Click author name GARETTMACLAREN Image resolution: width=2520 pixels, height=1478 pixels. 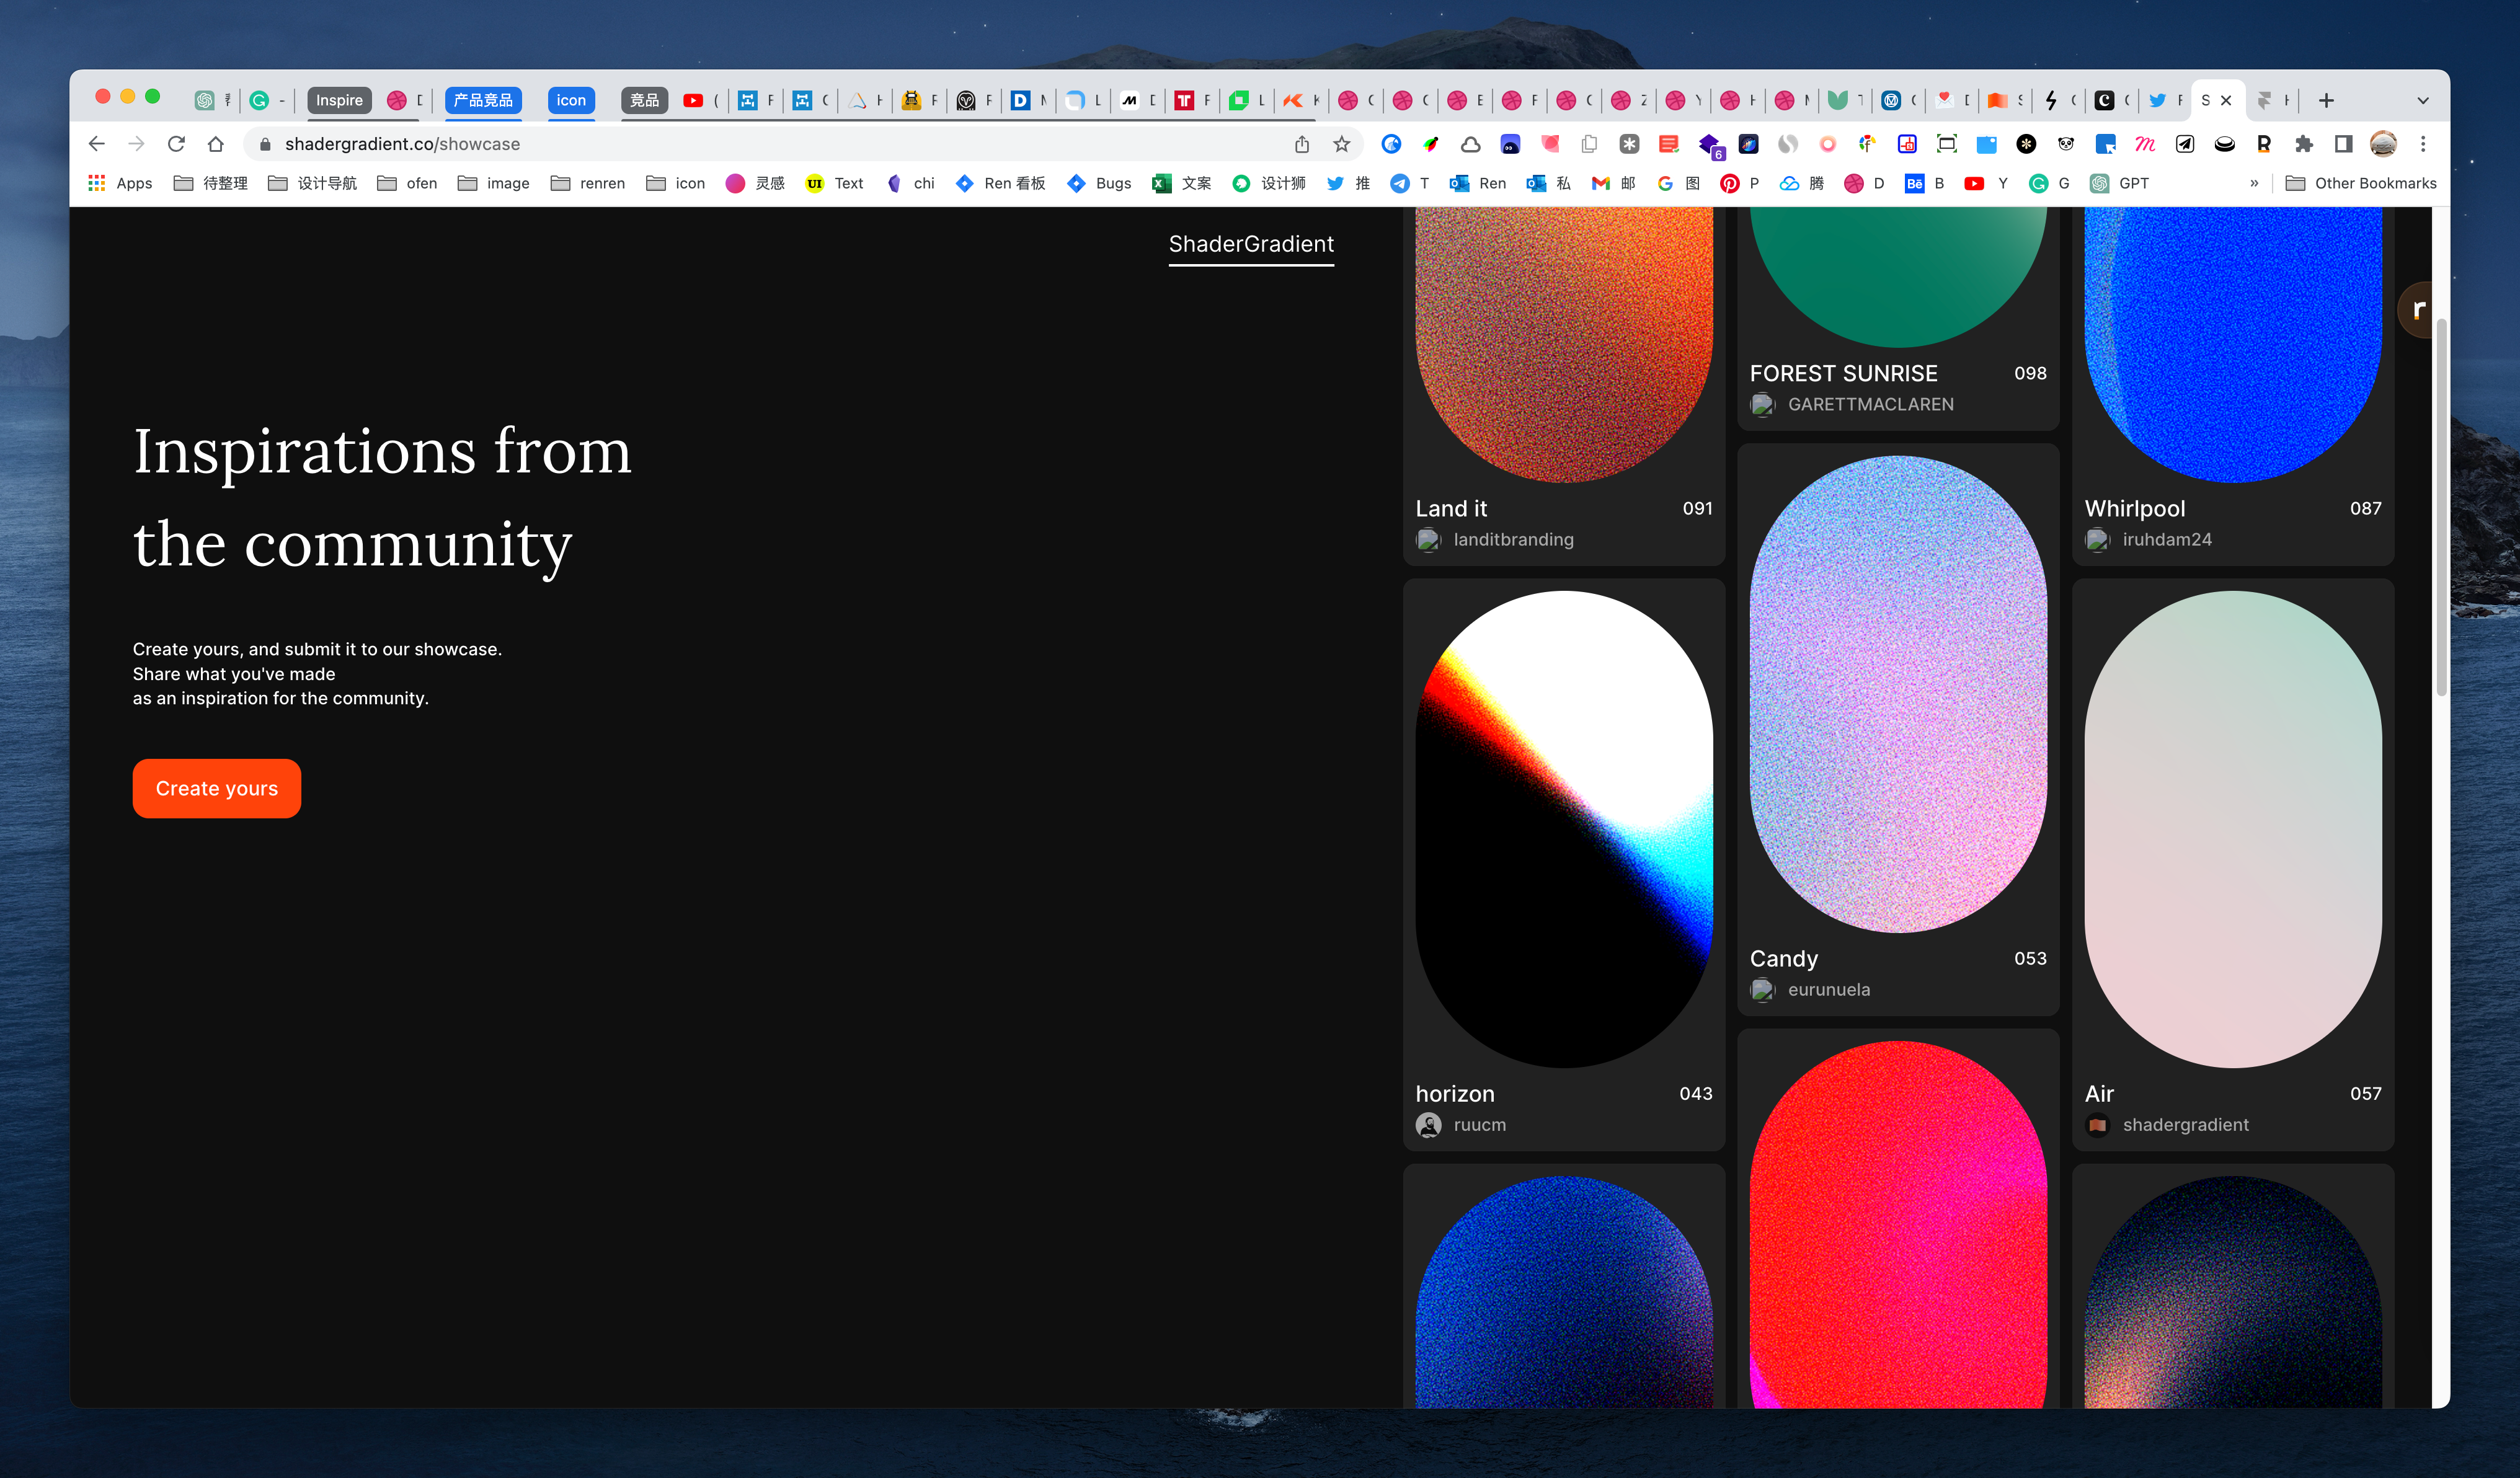[1870, 404]
